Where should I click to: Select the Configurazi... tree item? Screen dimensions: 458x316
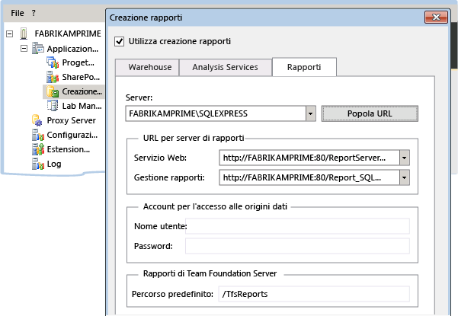tap(72, 135)
